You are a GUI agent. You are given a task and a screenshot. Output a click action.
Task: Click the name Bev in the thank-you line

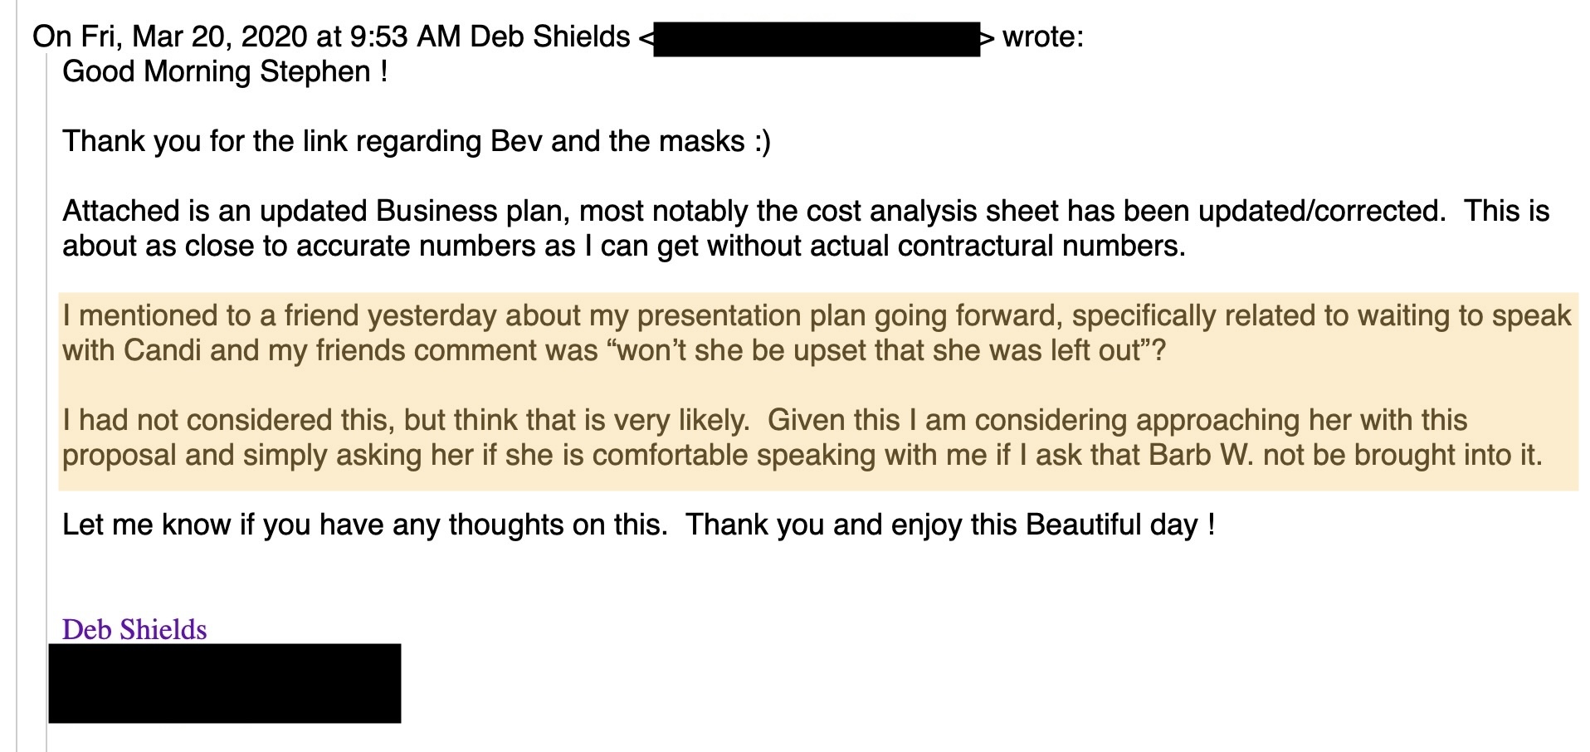point(517,142)
